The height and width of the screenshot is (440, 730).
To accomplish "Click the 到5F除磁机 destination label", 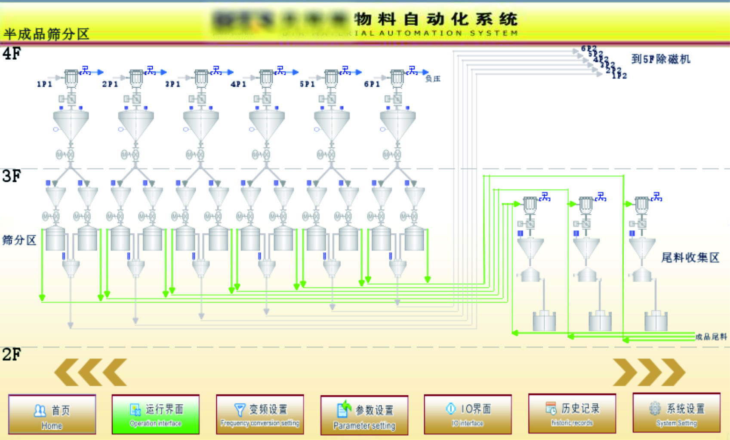I will pyautogui.click(x=660, y=59).
